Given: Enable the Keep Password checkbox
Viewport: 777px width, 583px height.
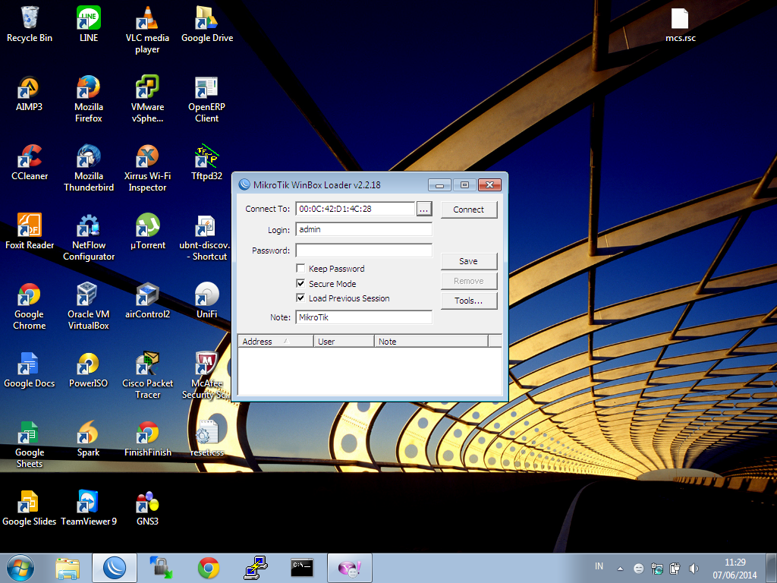Looking at the screenshot, I should [300, 268].
